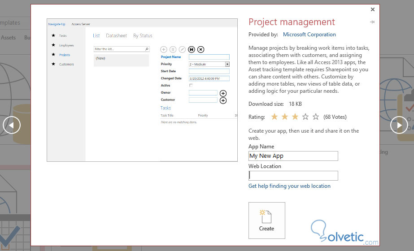Click the There are no matching items text
This screenshot has width=414, height=251.
coord(179,122)
